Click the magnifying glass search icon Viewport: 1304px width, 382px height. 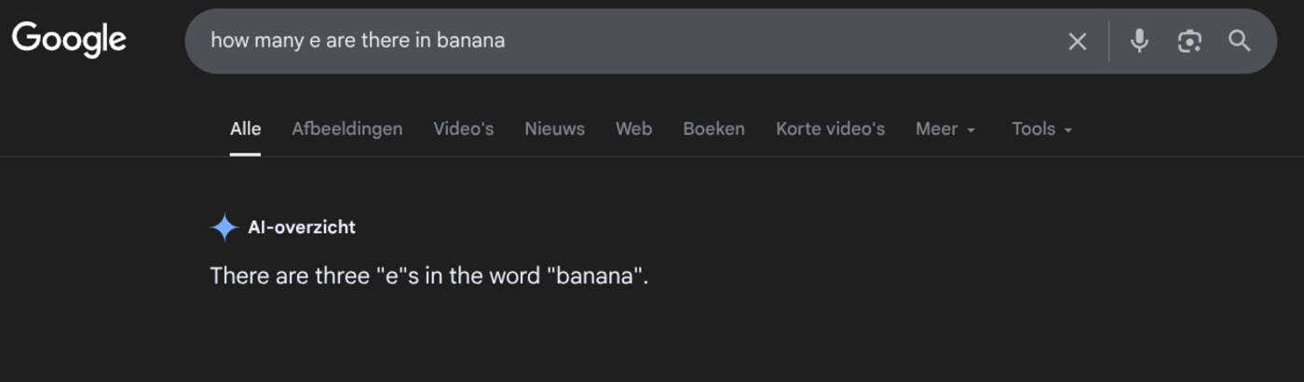1239,41
